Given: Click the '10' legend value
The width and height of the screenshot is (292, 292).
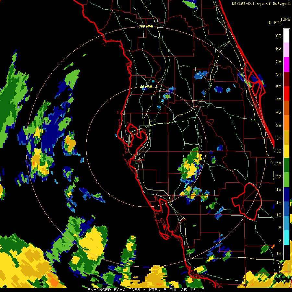Looking at the screenshot, I should click(279, 215).
